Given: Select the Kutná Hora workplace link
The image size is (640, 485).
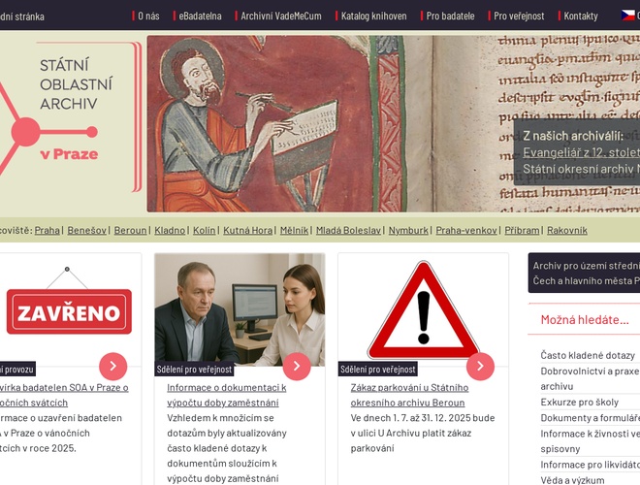Looking at the screenshot, I should click(247, 231).
